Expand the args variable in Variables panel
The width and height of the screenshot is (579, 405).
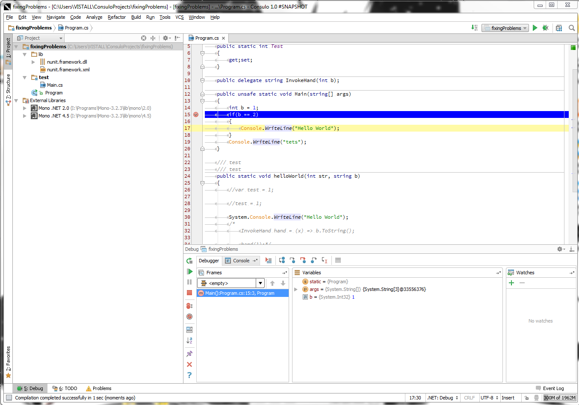click(295, 289)
